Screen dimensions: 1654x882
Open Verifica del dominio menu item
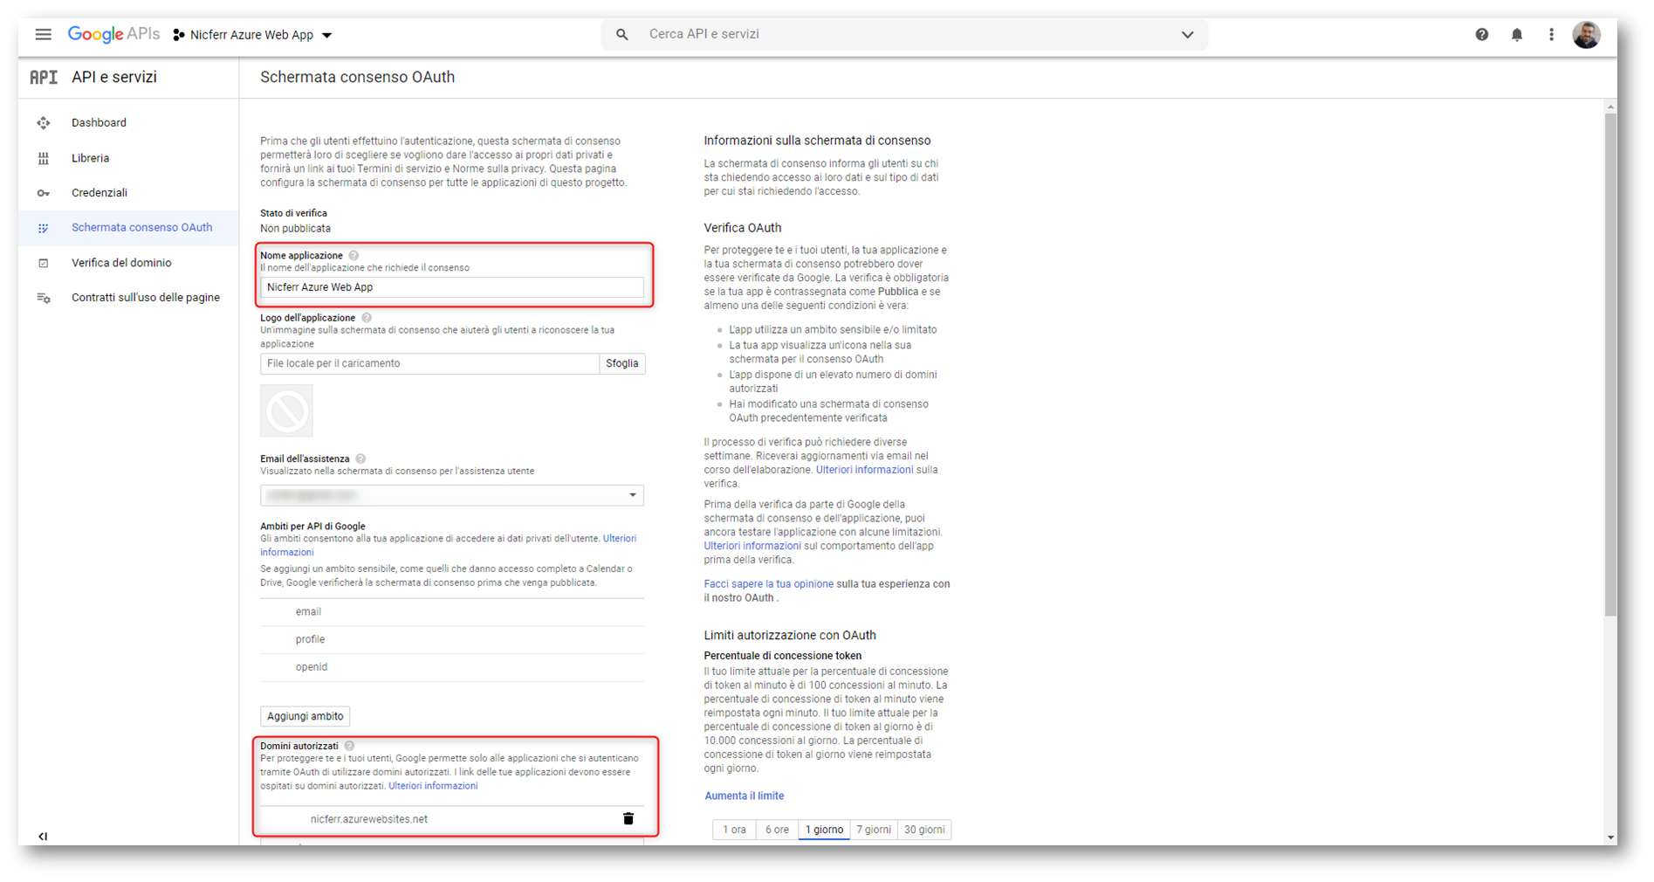pyautogui.click(x=121, y=263)
